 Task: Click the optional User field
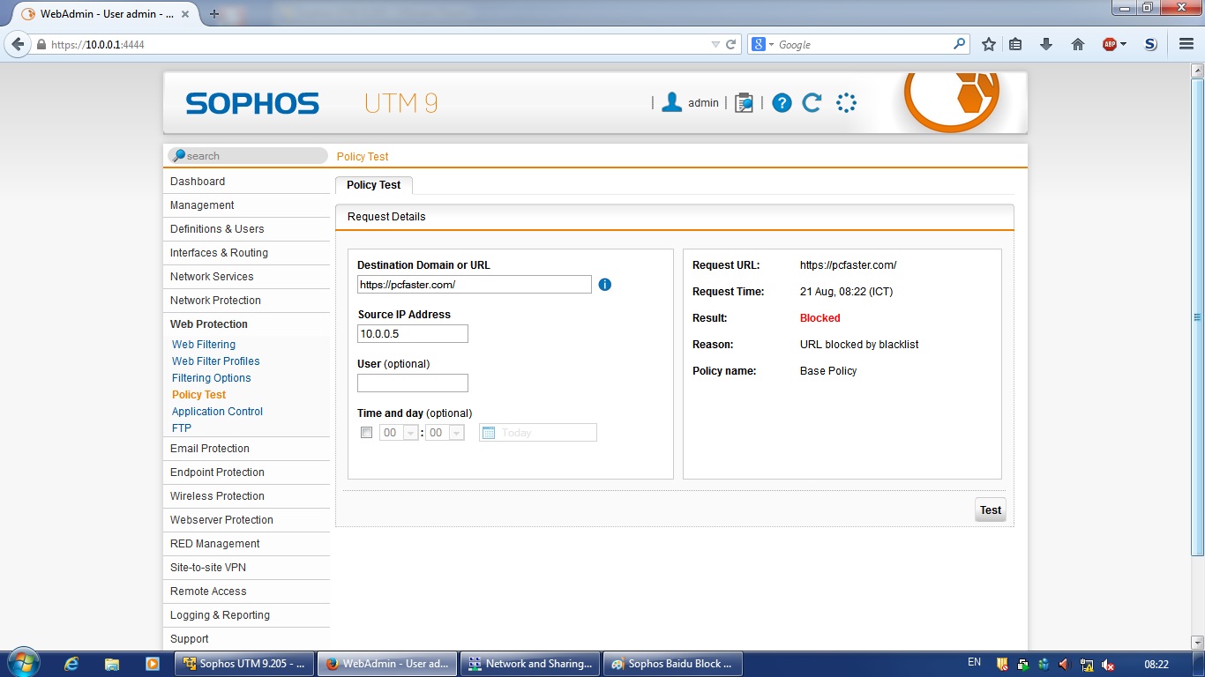coord(413,383)
